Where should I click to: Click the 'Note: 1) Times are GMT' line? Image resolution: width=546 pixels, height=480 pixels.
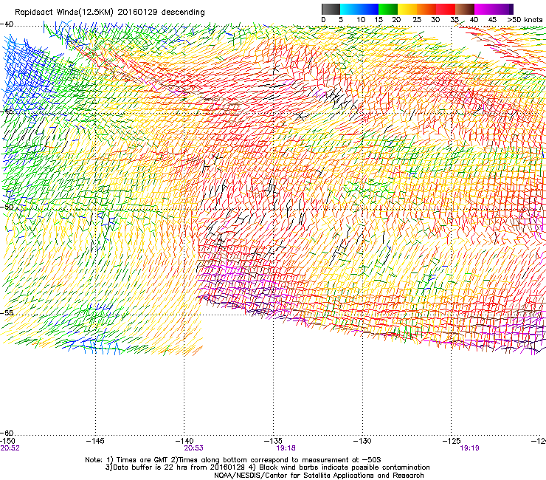(x=233, y=460)
